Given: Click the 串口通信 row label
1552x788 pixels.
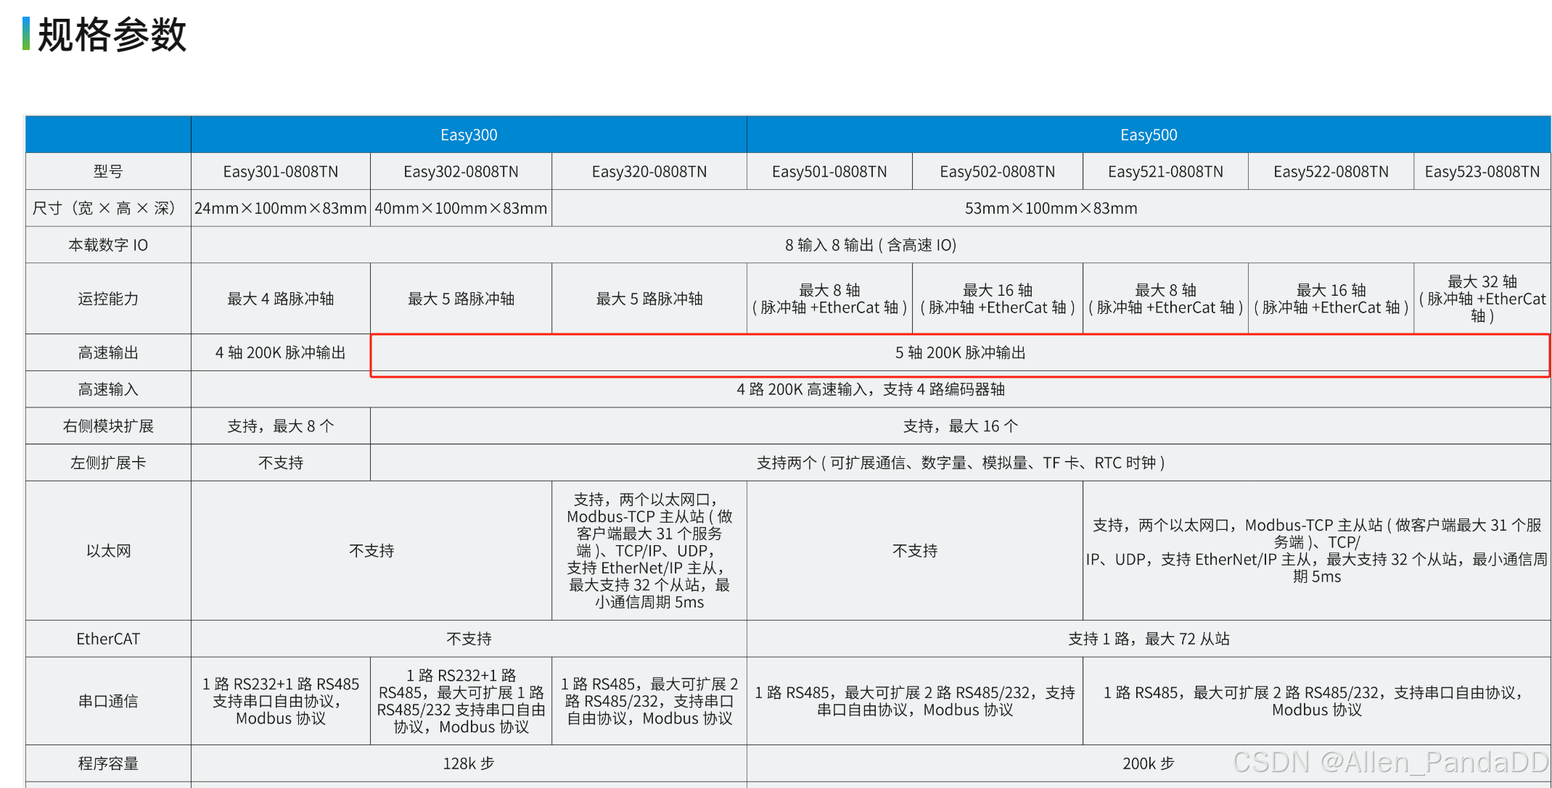Looking at the screenshot, I should coord(108,701).
